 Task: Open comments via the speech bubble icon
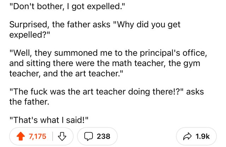coord(89,136)
